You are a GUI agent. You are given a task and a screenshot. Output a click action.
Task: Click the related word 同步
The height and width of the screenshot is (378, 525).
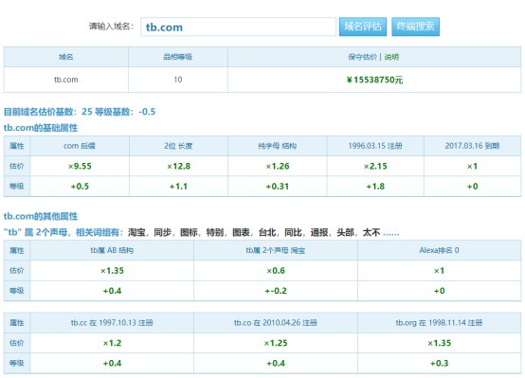tap(163, 232)
